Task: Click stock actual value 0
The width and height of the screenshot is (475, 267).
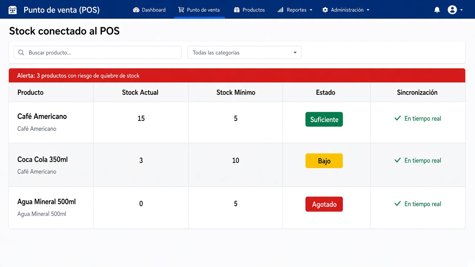Action: (x=141, y=204)
